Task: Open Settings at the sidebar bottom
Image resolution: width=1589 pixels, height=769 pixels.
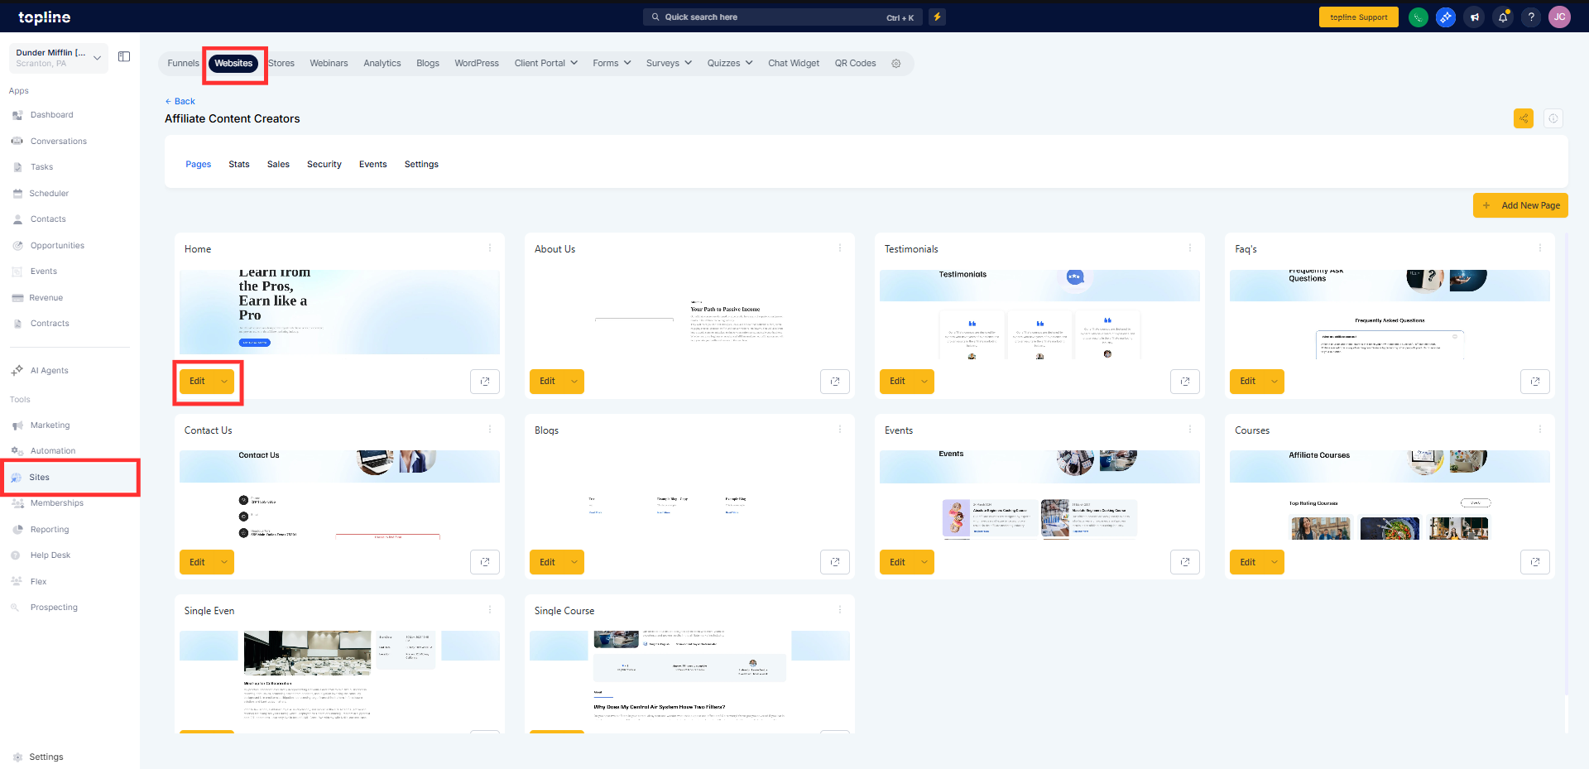Action: click(46, 757)
